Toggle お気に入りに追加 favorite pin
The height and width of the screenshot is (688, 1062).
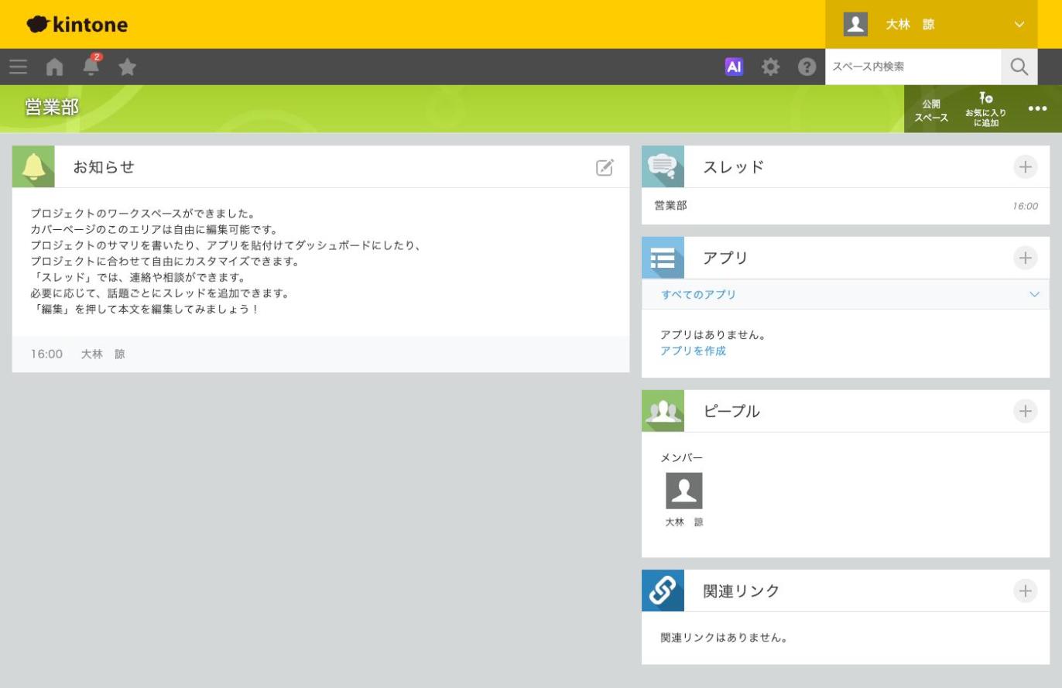pyautogui.click(x=985, y=109)
